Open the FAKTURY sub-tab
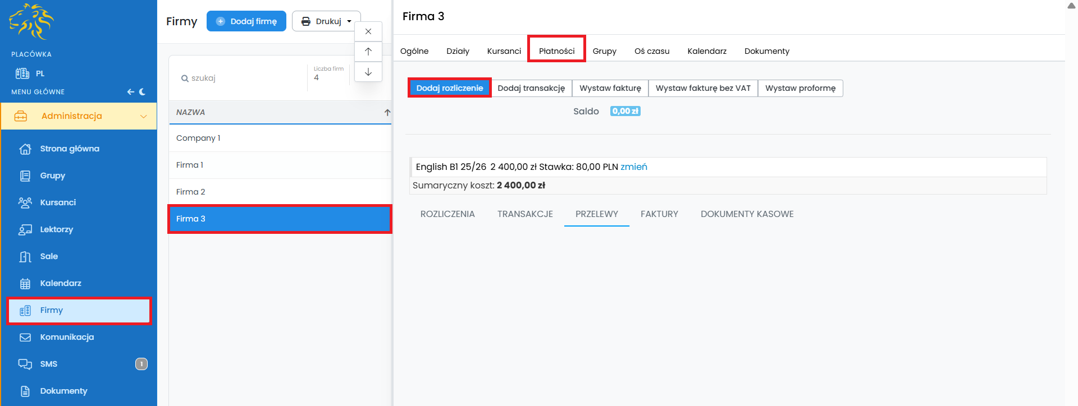Viewport: 1078px width, 406px height. [659, 214]
